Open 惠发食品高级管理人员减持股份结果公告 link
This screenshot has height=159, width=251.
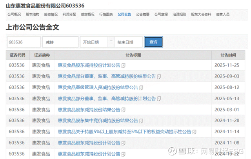pyautogui.click(x=98, y=88)
